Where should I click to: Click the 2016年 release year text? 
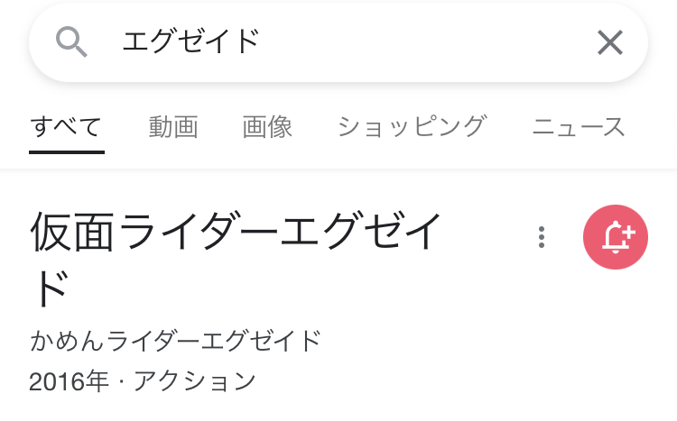pos(67,382)
